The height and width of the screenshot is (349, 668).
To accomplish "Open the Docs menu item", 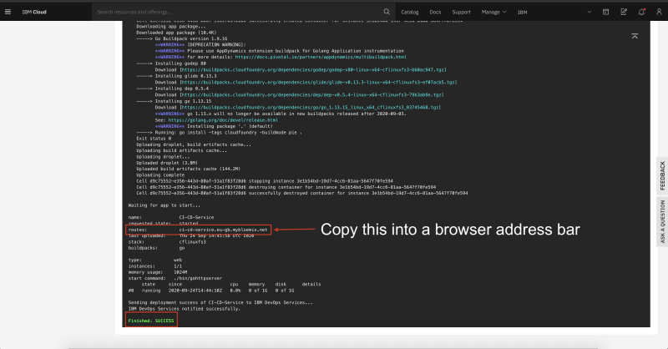I will pyautogui.click(x=435, y=12).
